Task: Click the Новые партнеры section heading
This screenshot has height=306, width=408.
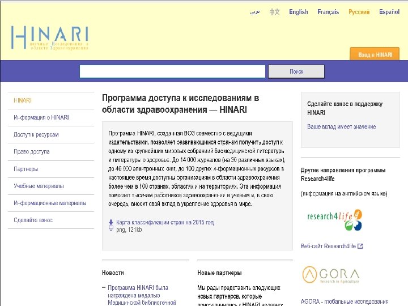Action: click(x=219, y=273)
